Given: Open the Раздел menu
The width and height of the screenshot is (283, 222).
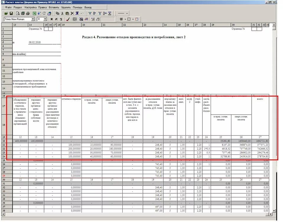Looking at the screenshot, I should coord(17,7).
